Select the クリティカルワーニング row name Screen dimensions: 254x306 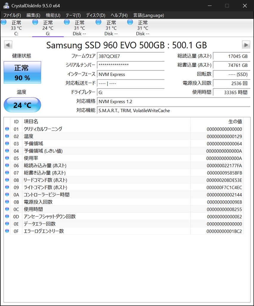(x=43, y=129)
